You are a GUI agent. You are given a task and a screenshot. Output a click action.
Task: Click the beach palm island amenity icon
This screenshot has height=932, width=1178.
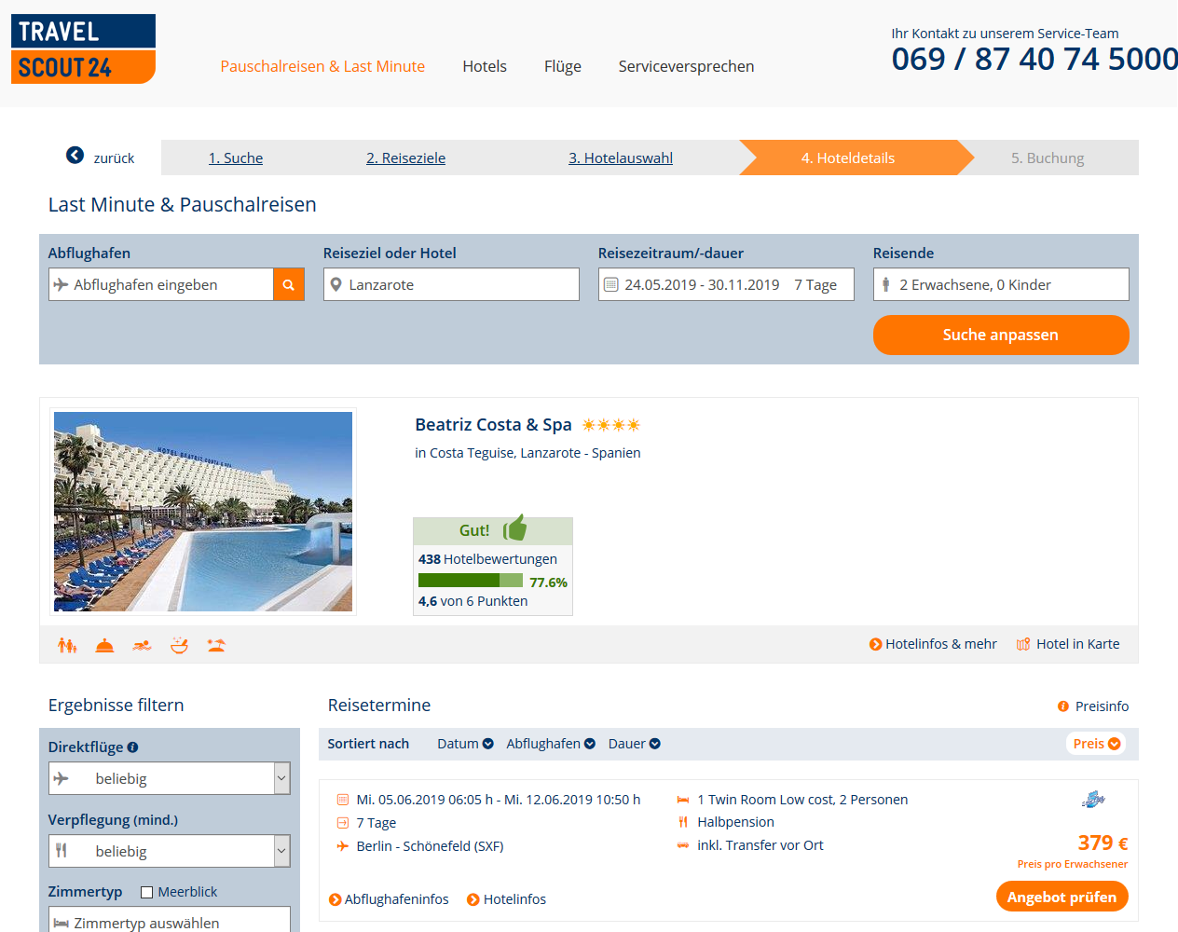pos(216,645)
